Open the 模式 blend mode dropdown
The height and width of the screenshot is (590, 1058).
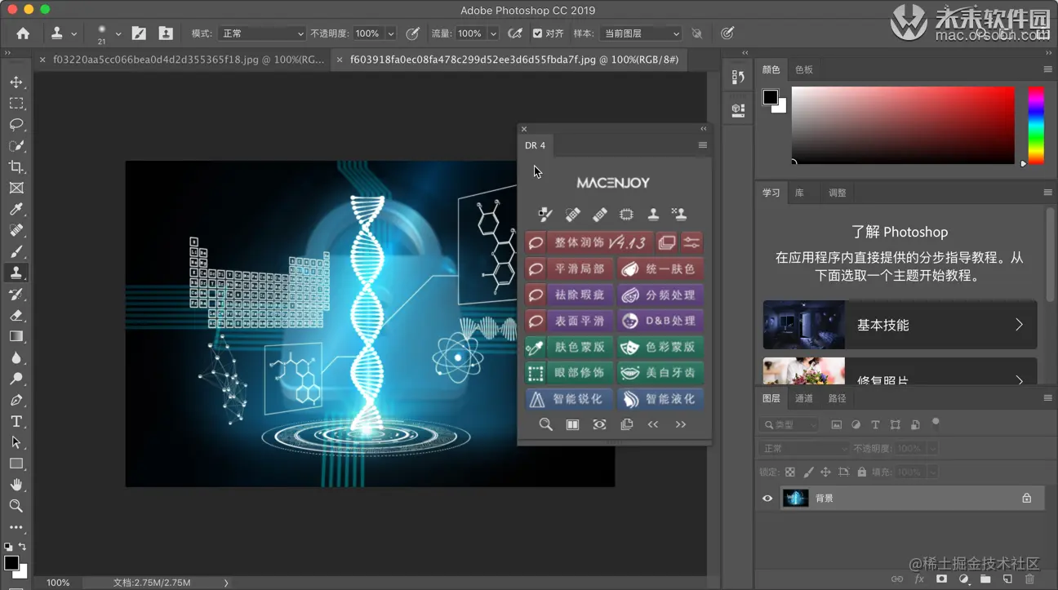point(261,33)
